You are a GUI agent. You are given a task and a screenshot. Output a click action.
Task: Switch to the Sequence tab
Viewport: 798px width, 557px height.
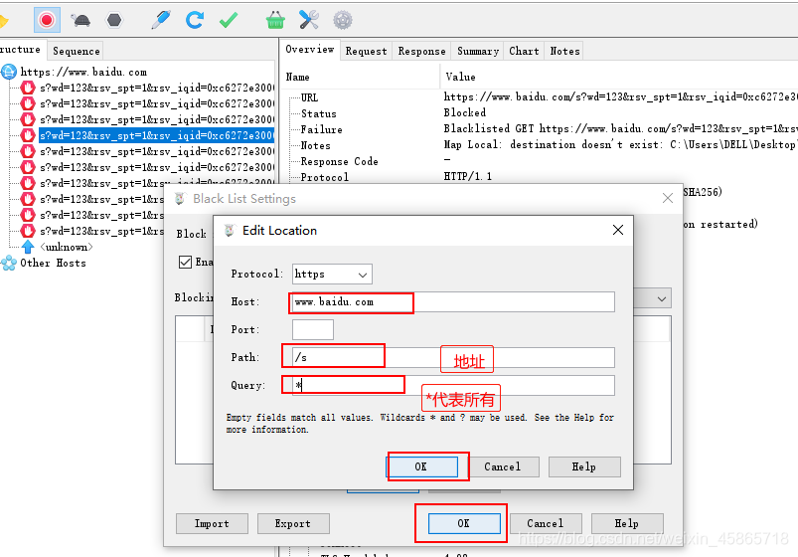76,51
